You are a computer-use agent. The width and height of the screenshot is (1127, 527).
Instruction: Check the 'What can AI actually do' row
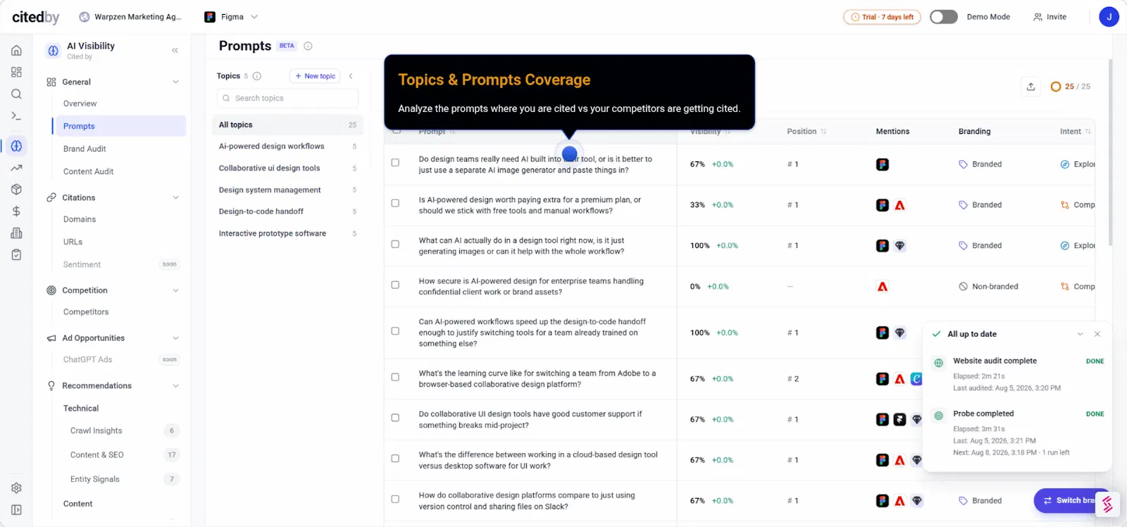pos(395,244)
